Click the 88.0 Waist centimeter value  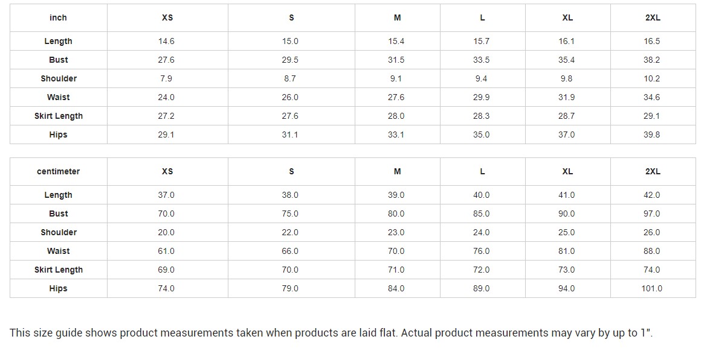coord(652,251)
